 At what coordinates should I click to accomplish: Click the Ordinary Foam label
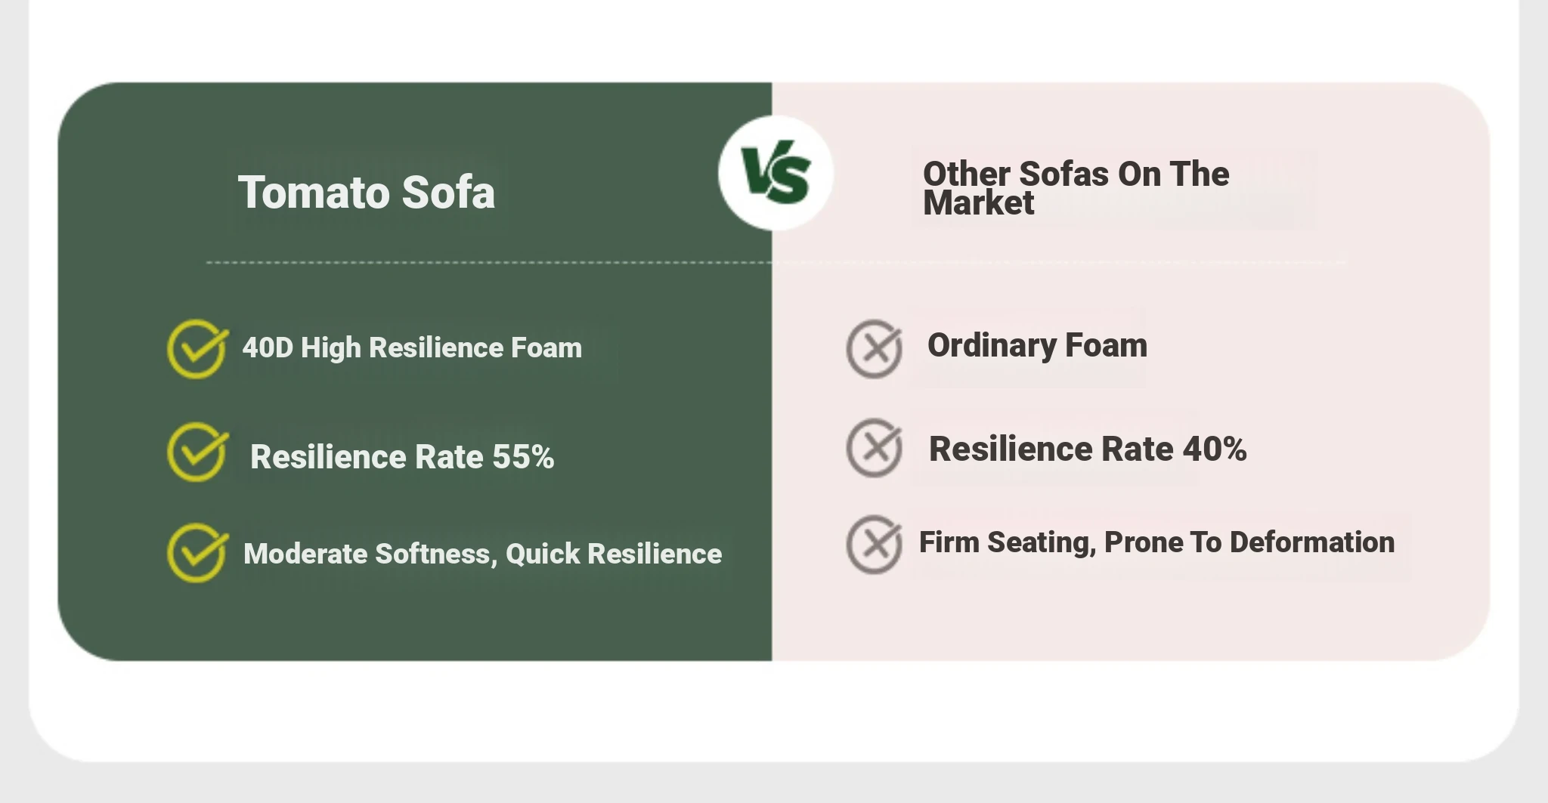pyautogui.click(x=1037, y=345)
